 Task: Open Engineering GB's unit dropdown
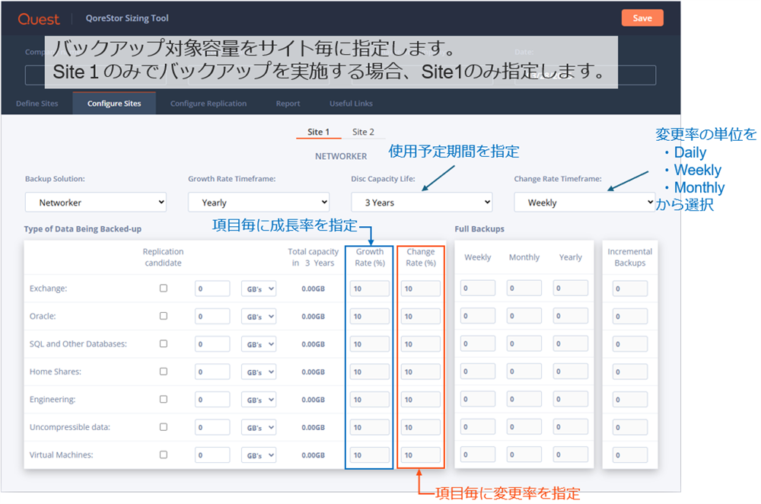[x=259, y=399]
